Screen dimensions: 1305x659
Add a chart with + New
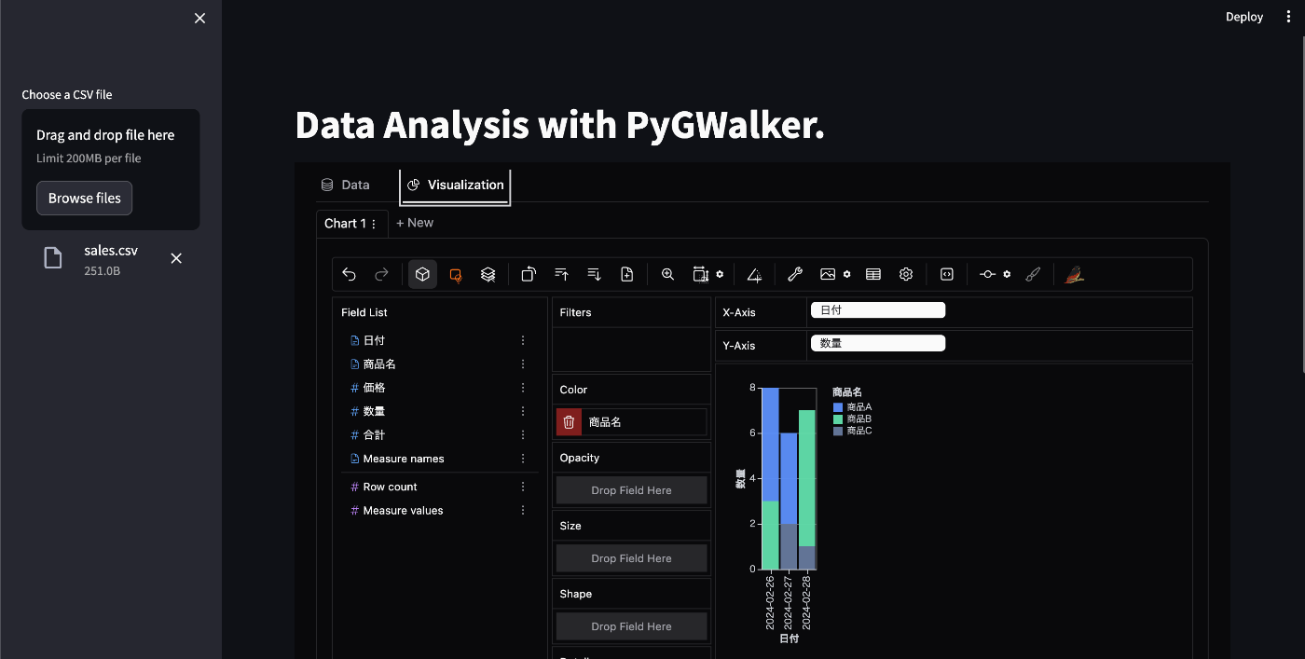click(415, 223)
